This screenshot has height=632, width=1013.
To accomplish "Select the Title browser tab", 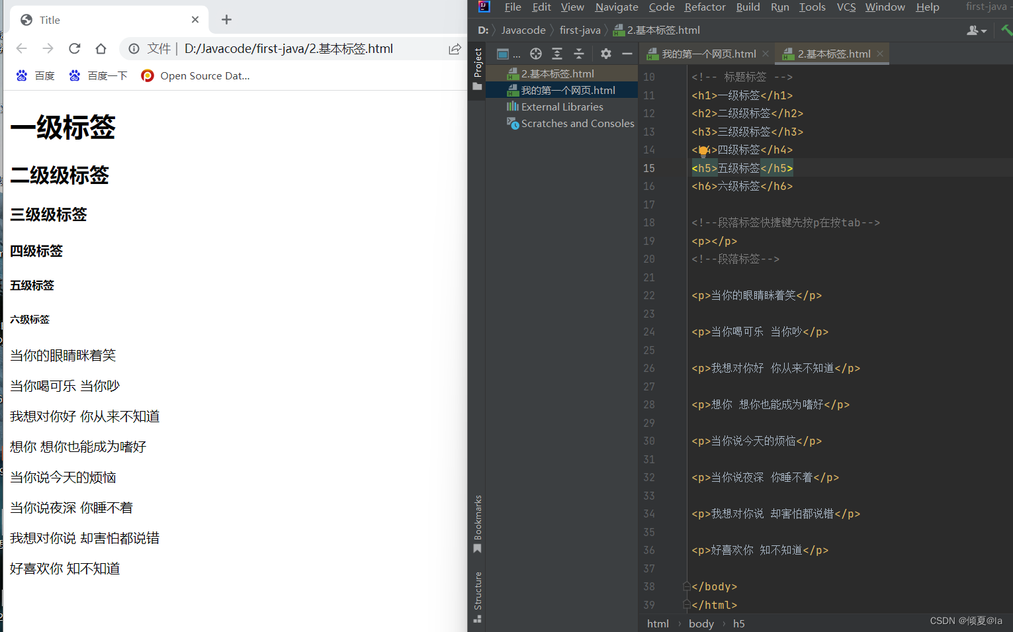I will (x=109, y=20).
